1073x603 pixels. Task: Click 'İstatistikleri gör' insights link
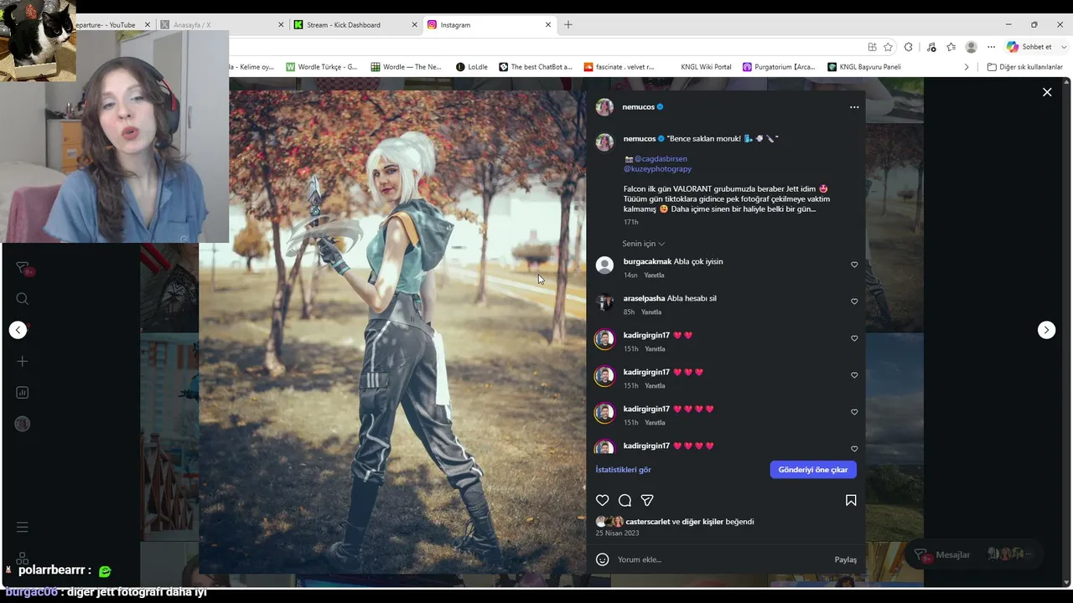[623, 470]
